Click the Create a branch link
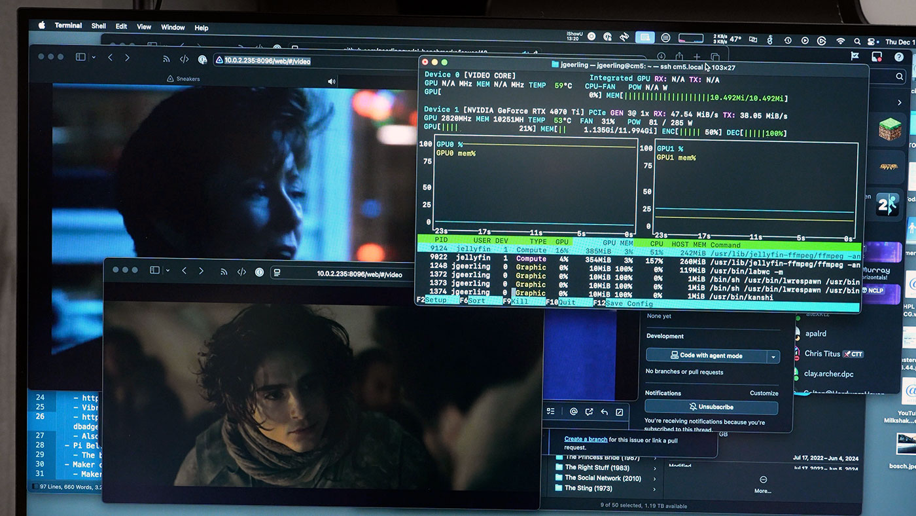Viewport: 916px width, 516px height. click(585, 438)
